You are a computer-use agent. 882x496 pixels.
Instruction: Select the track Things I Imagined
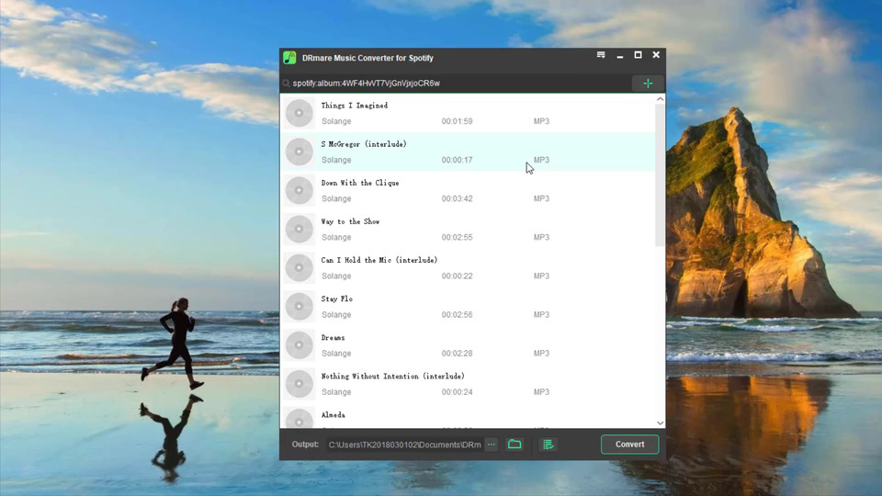pos(468,113)
